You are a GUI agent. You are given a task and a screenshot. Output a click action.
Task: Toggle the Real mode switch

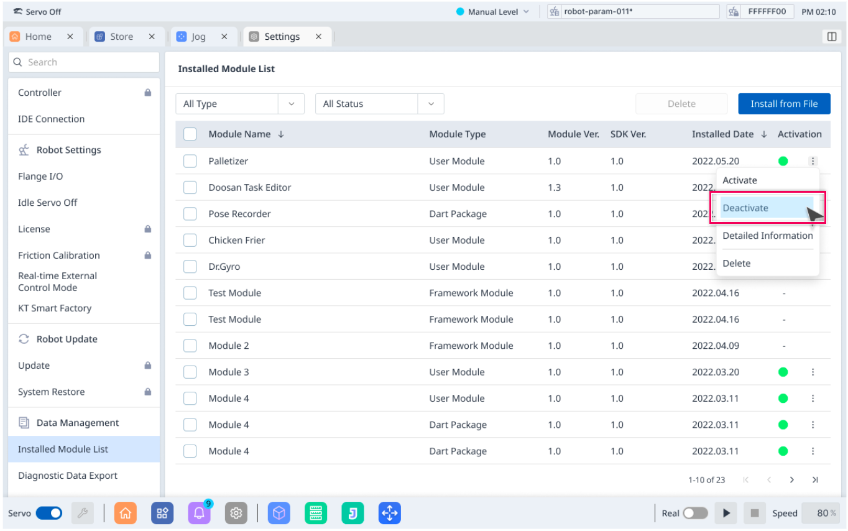(695, 513)
